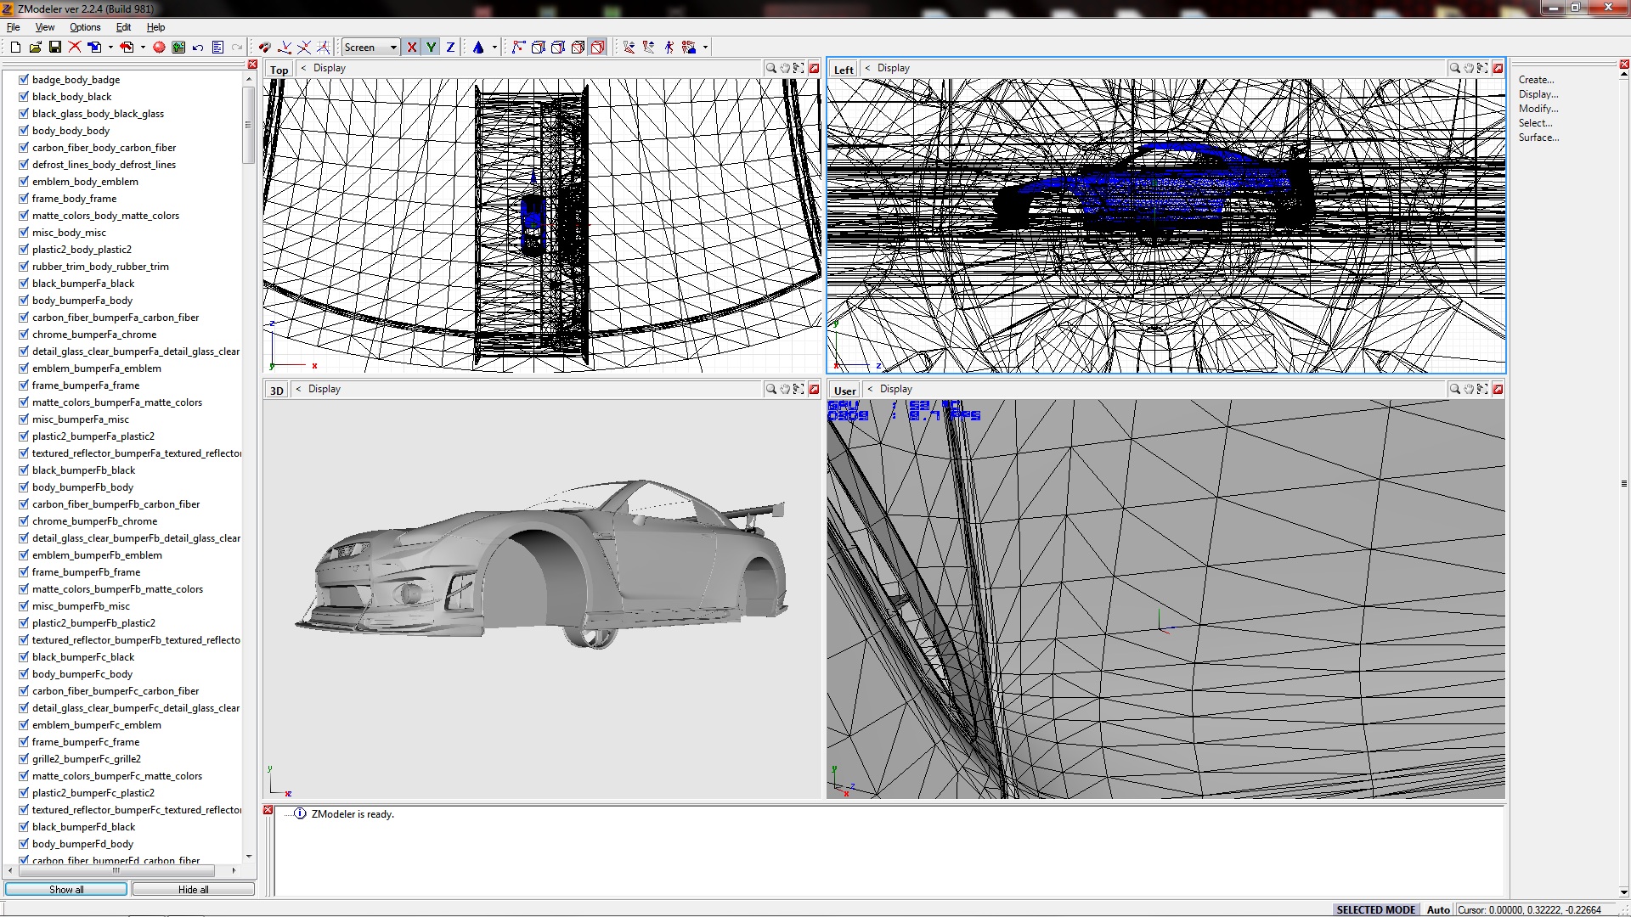The height and width of the screenshot is (917, 1631).
Task: Click the blue cone pivot icon
Action: [478, 48]
